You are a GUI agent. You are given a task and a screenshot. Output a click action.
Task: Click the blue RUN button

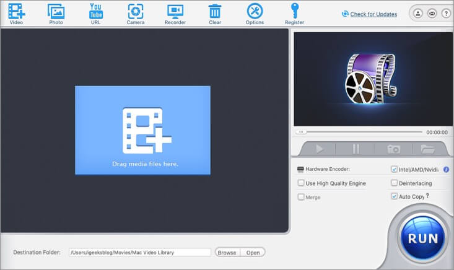pos(423,238)
